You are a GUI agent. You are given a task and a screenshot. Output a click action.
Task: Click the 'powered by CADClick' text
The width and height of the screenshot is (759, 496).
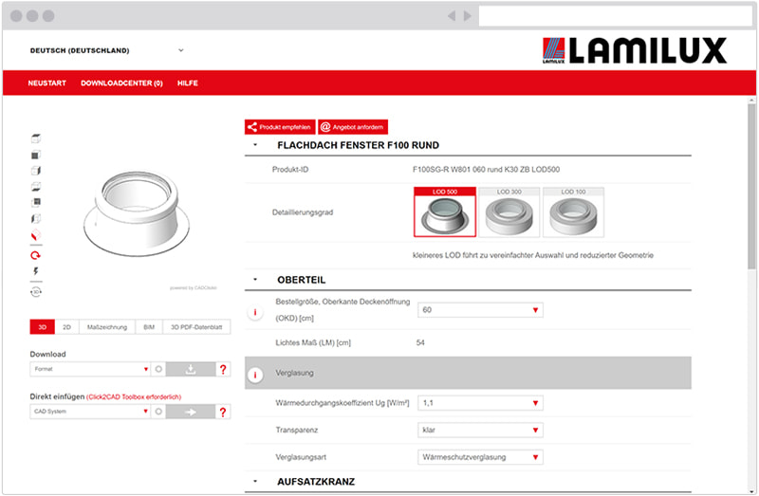click(194, 288)
